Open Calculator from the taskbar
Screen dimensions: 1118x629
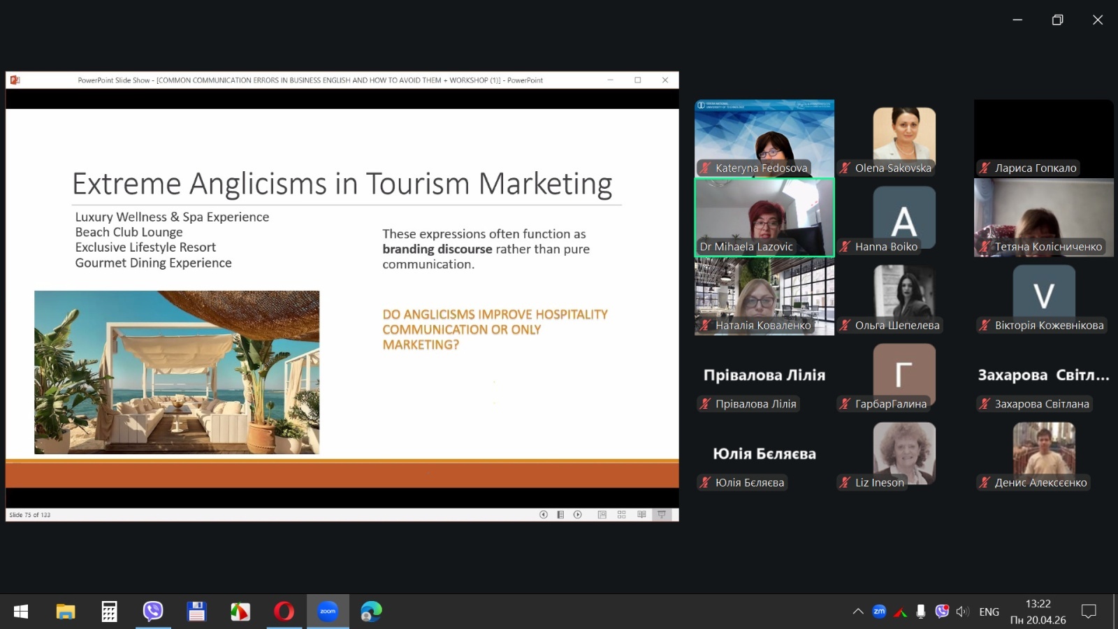click(x=109, y=612)
